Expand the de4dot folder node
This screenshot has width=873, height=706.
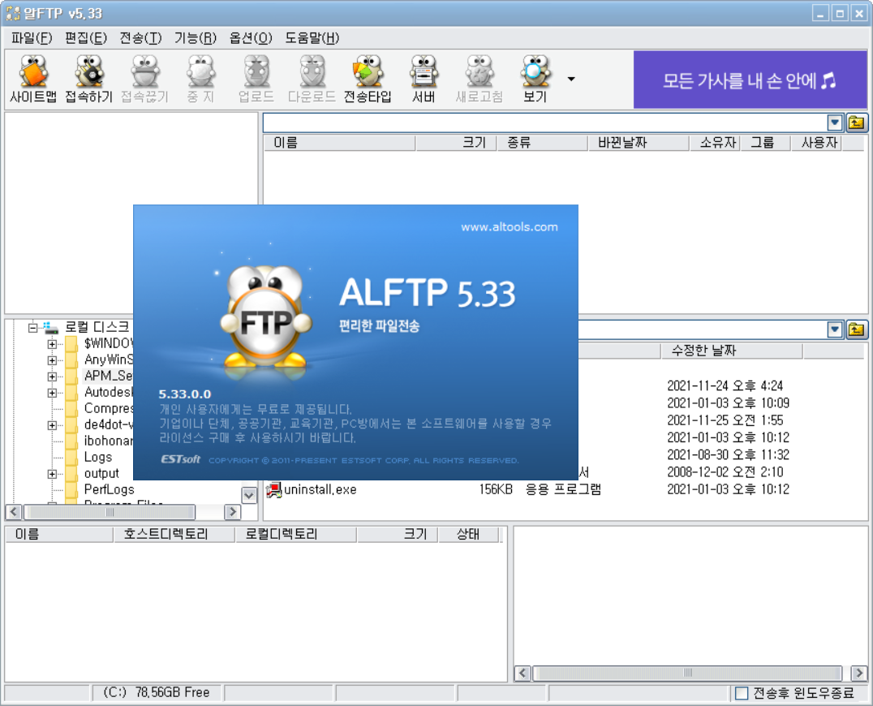[x=52, y=425]
